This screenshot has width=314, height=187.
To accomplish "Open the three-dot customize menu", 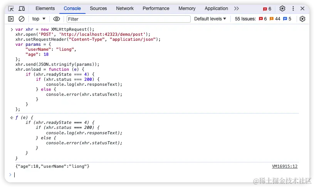I will (x=293, y=8).
